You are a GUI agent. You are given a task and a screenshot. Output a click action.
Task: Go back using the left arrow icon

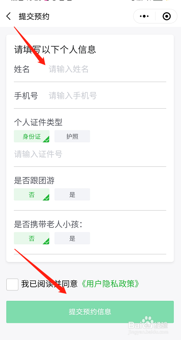pos(9,16)
